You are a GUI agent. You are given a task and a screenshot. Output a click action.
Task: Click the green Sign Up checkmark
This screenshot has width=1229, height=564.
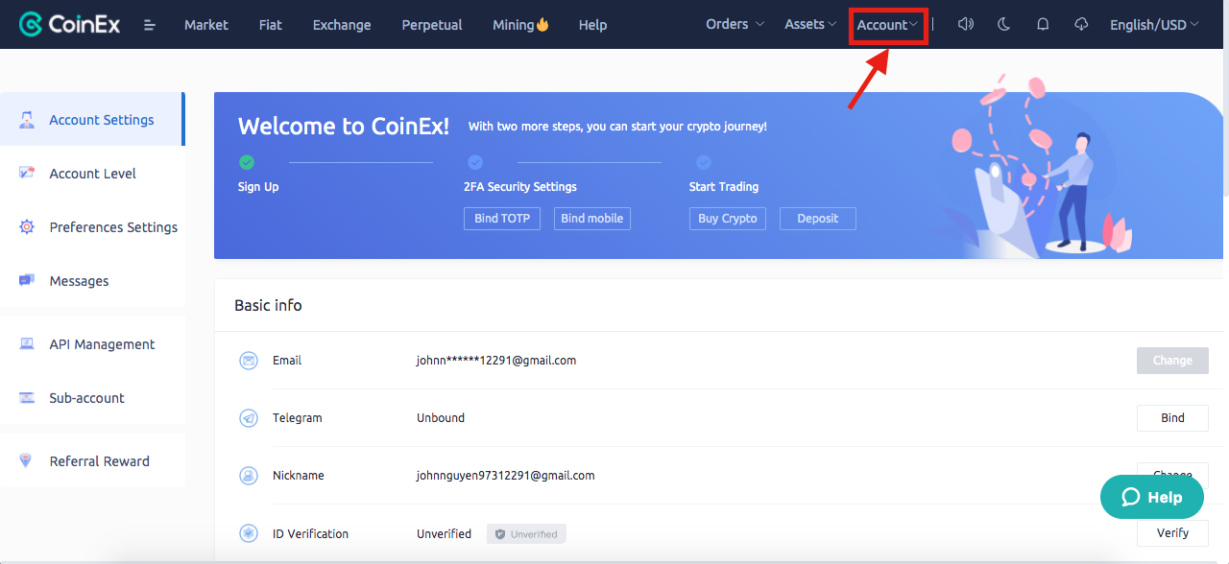pos(247,162)
